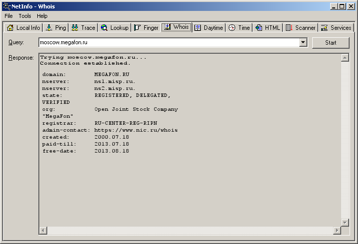Open the Help menu
Image resolution: width=358 pixels, height=244 pixels.
pyautogui.click(x=42, y=16)
